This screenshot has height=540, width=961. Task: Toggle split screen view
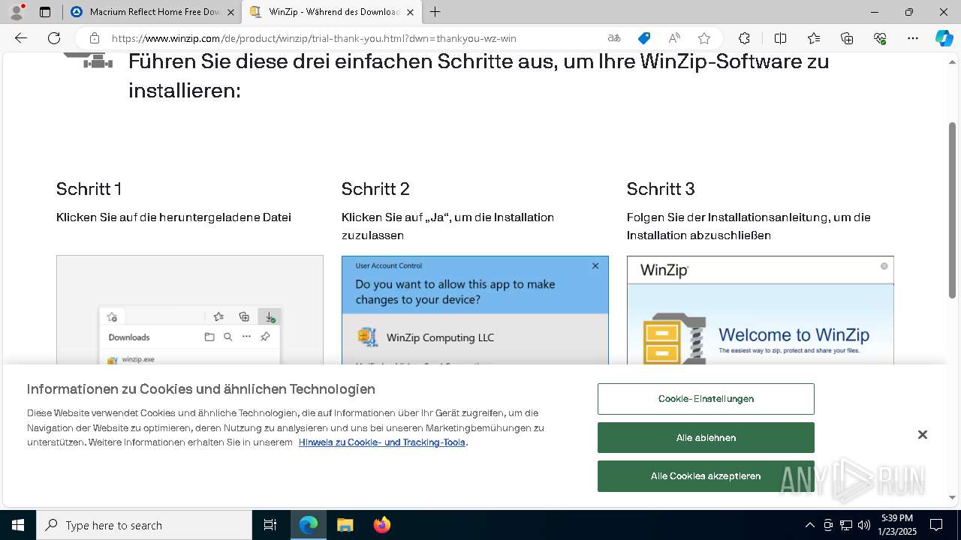pos(780,38)
